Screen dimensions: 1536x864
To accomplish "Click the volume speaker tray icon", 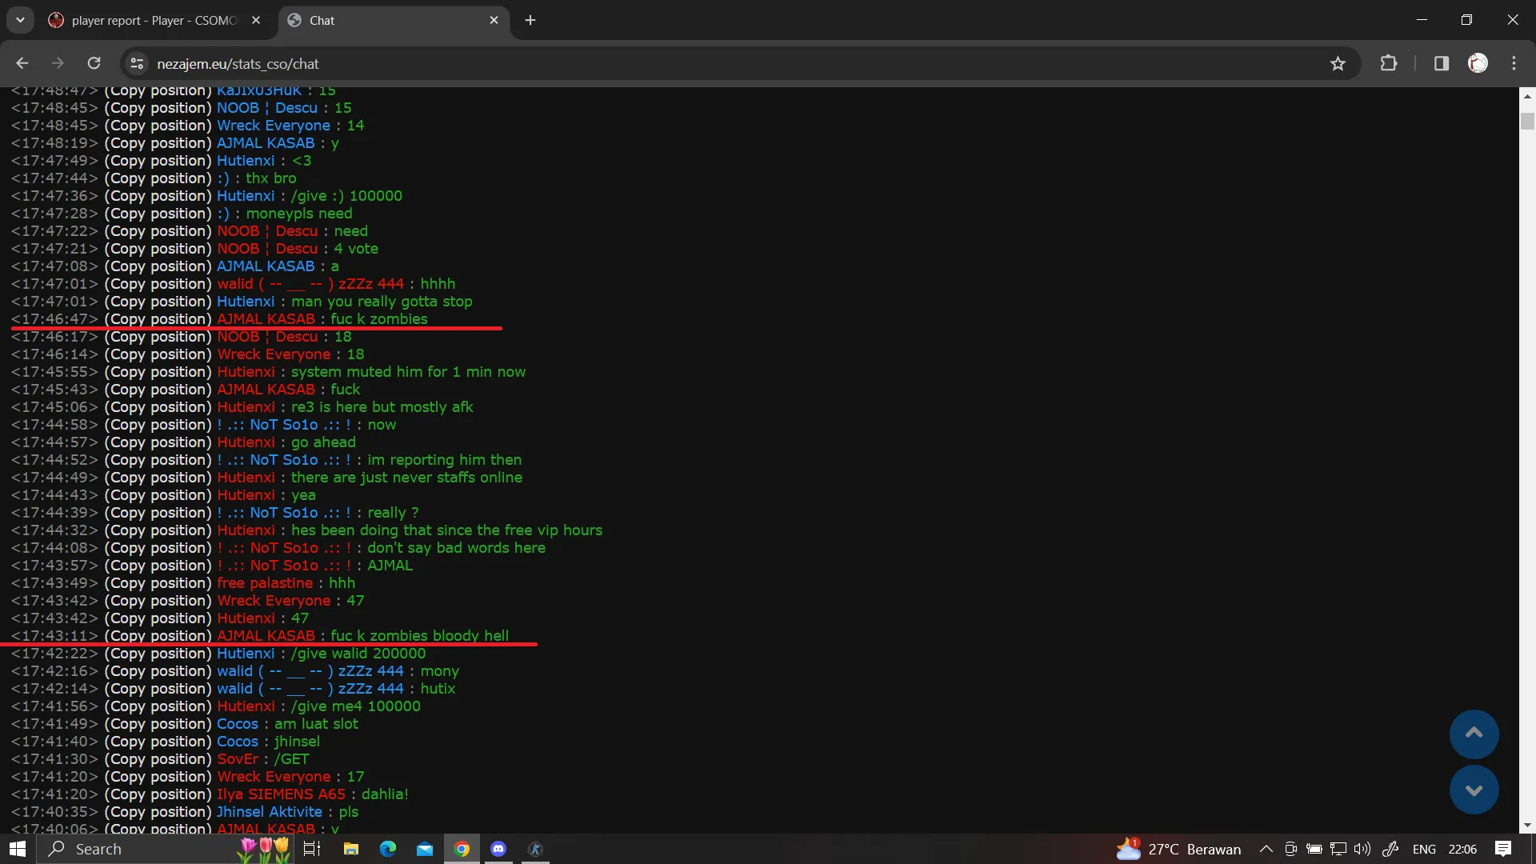I will (1362, 849).
